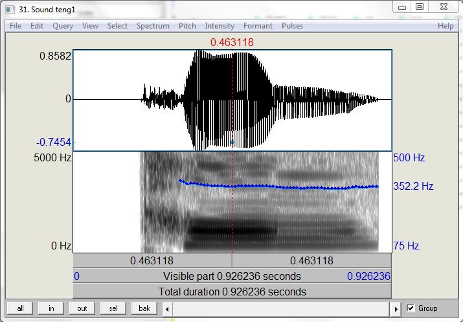Image resolution: width=463 pixels, height=322 pixels.
Task: Click the blue pitch contour in spectrogram
Action: pos(278,186)
